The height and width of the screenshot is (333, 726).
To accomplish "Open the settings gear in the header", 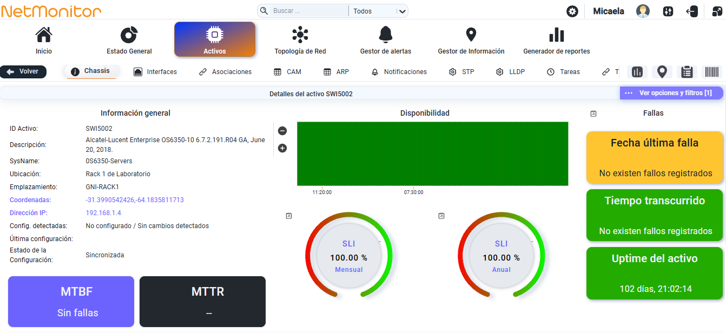I will pyautogui.click(x=572, y=11).
